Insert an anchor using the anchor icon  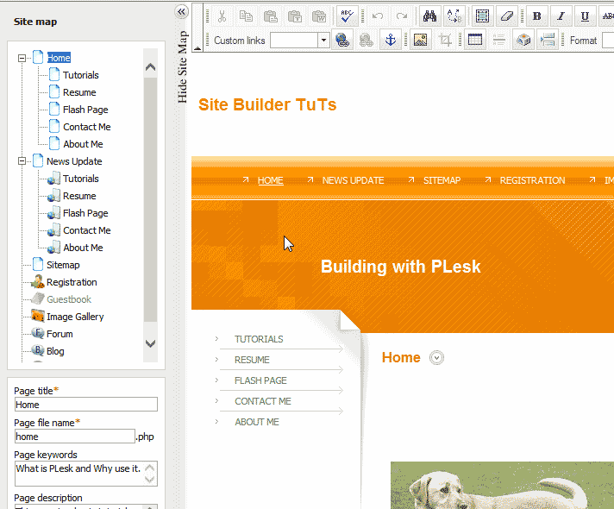(x=390, y=41)
